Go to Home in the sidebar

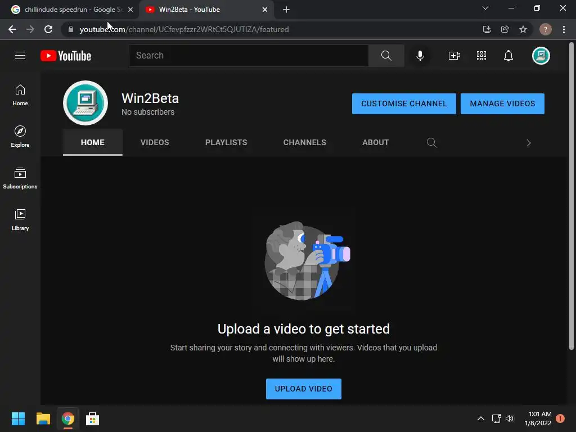(x=20, y=95)
